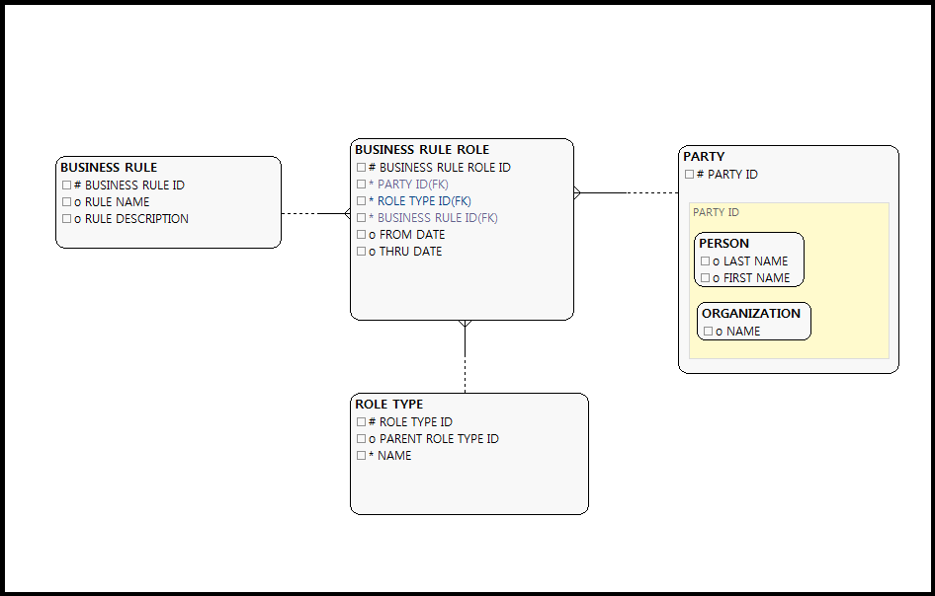Viewport: 935px width, 596px height.
Task: Select the ORGANIZATION subtype entity title
Action: click(751, 314)
